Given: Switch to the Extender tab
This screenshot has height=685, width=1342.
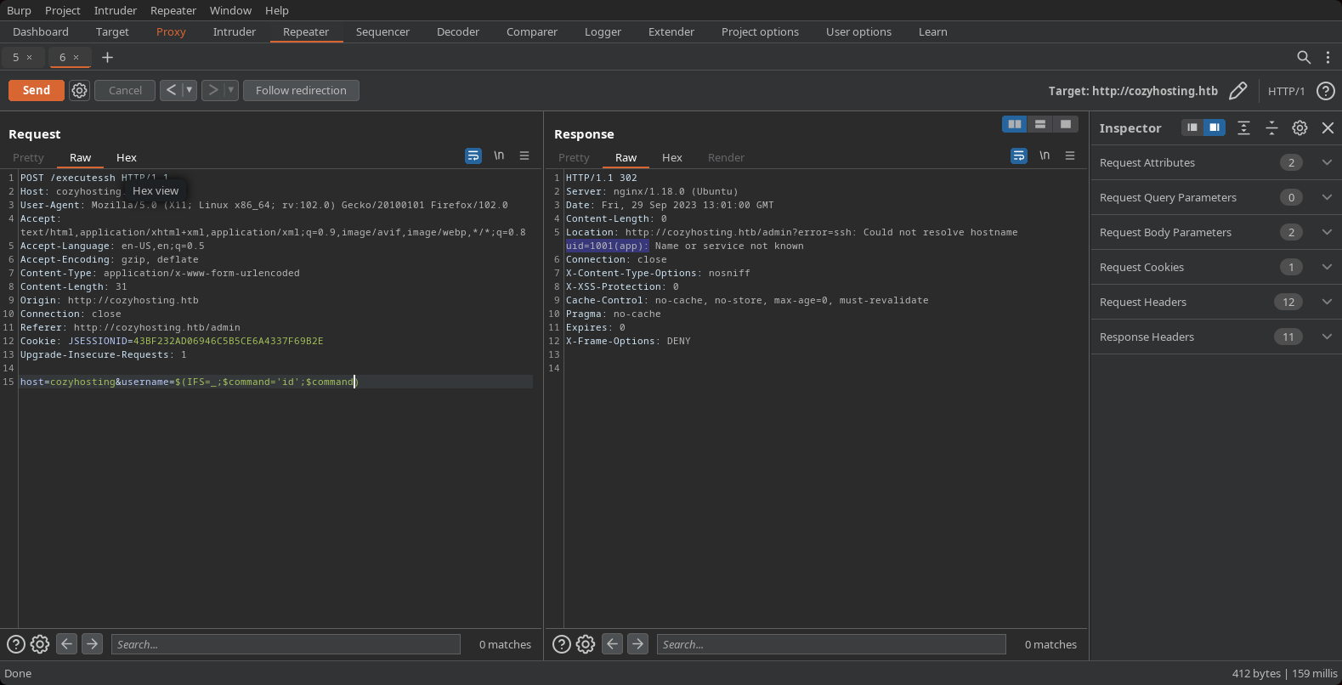Looking at the screenshot, I should [x=671, y=31].
